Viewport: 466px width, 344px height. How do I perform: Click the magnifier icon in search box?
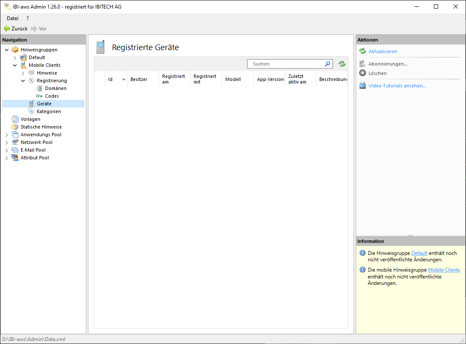[x=328, y=64]
